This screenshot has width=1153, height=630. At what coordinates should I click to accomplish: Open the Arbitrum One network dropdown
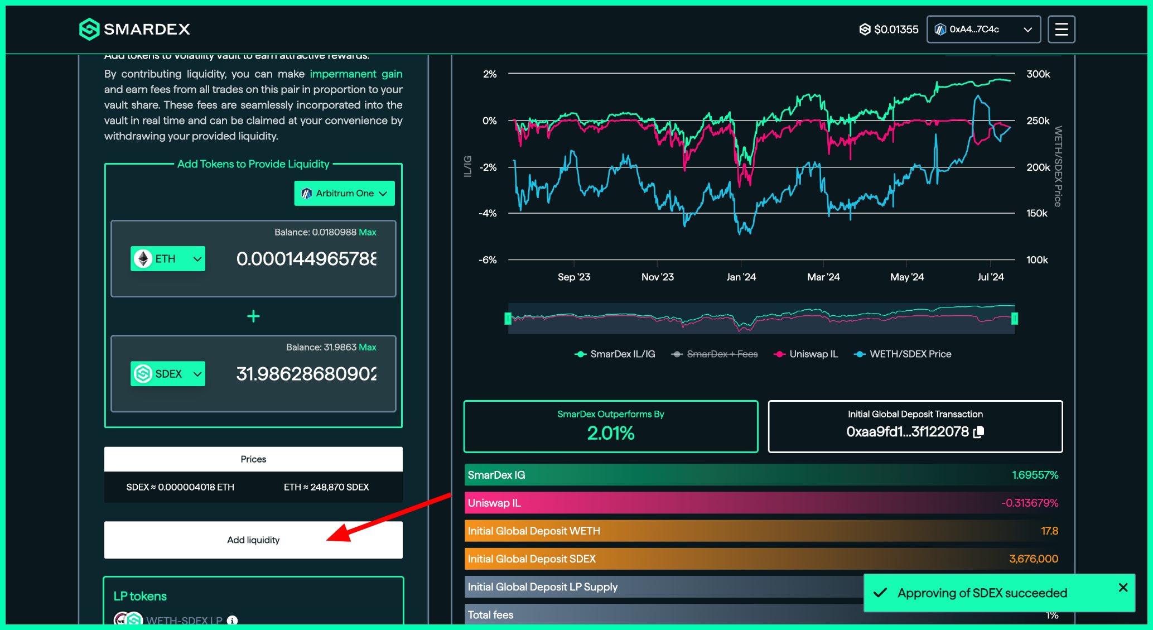344,193
